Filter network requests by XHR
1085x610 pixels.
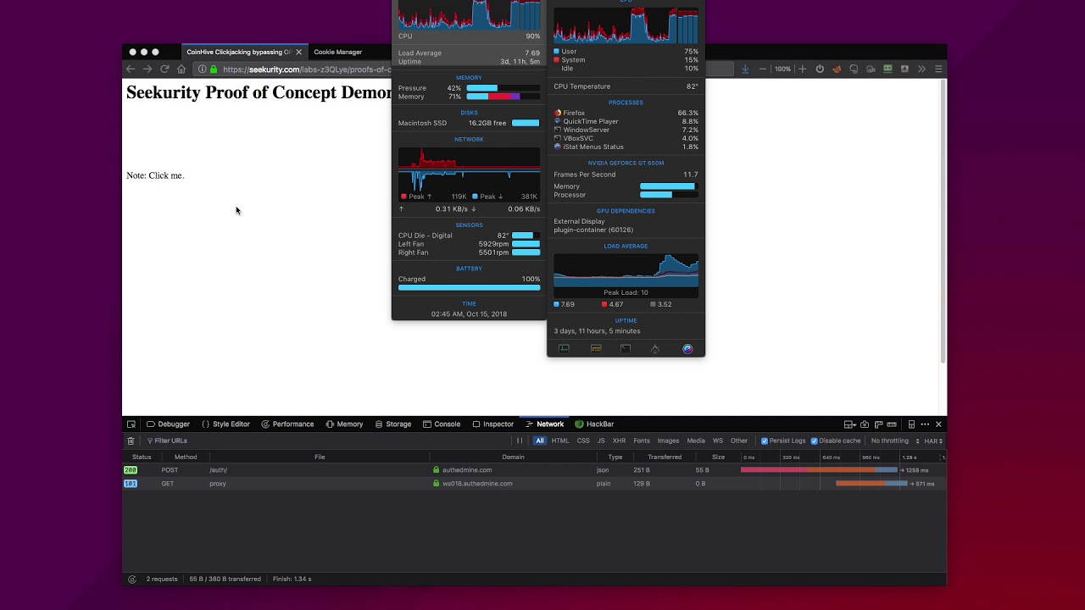(619, 441)
